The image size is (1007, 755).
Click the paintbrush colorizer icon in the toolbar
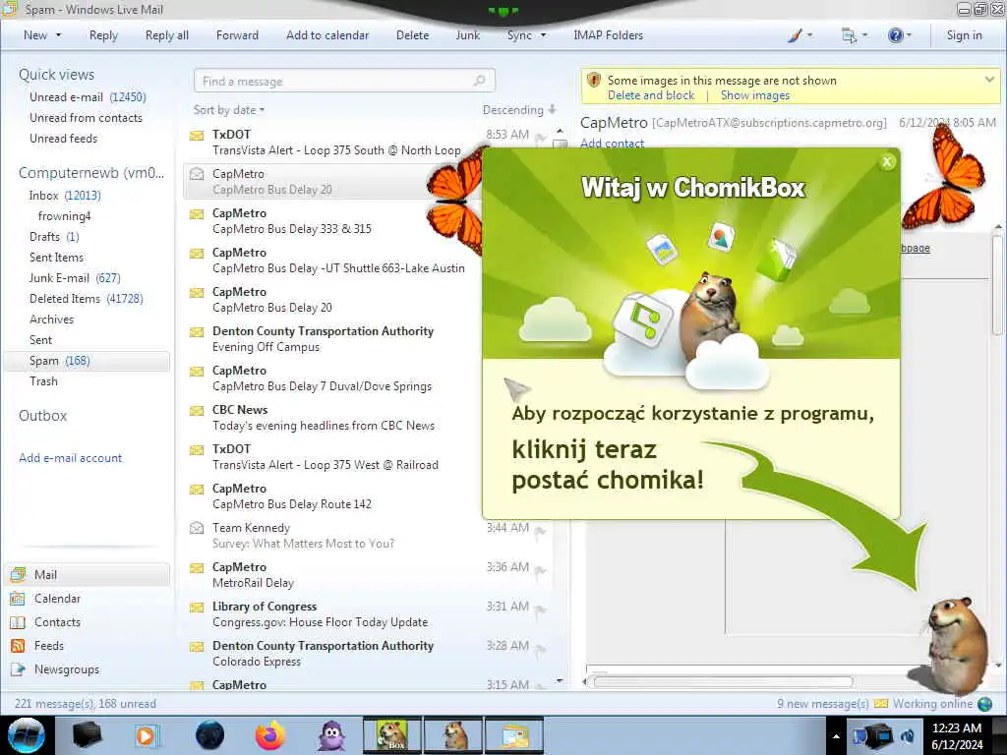[x=795, y=35]
